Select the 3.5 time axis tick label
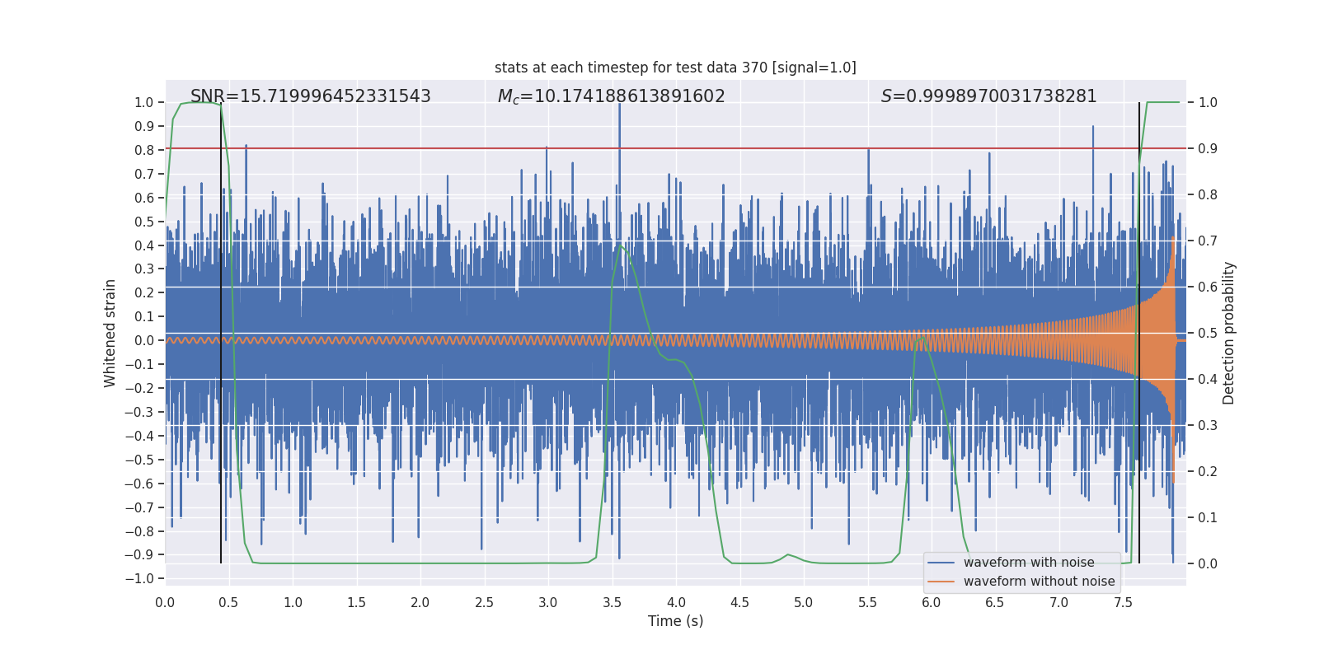Viewport: 1319px width, 659px height. [612, 603]
